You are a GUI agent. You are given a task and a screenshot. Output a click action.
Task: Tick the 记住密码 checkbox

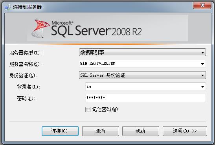click(88, 109)
